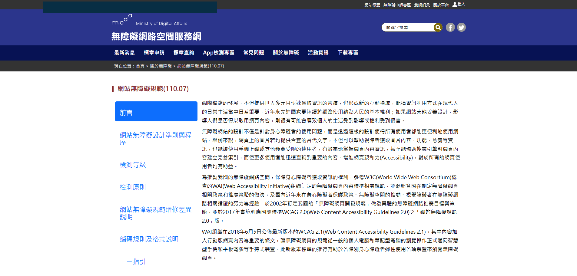Show the 十三指引 sidebar section
The height and width of the screenshot is (276, 577).
(x=133, y=261)
